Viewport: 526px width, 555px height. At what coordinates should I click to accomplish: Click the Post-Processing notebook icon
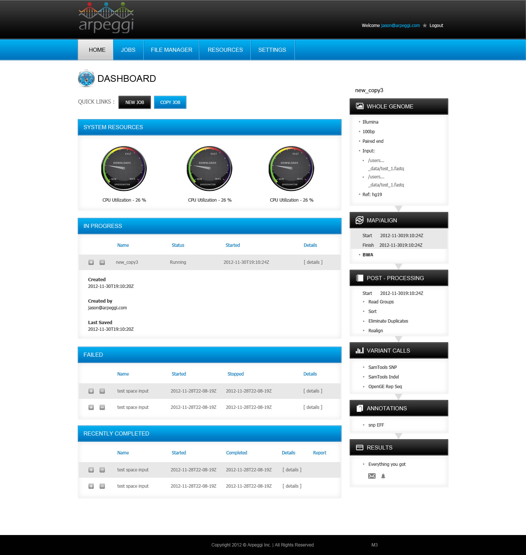[x=359, y=278]
